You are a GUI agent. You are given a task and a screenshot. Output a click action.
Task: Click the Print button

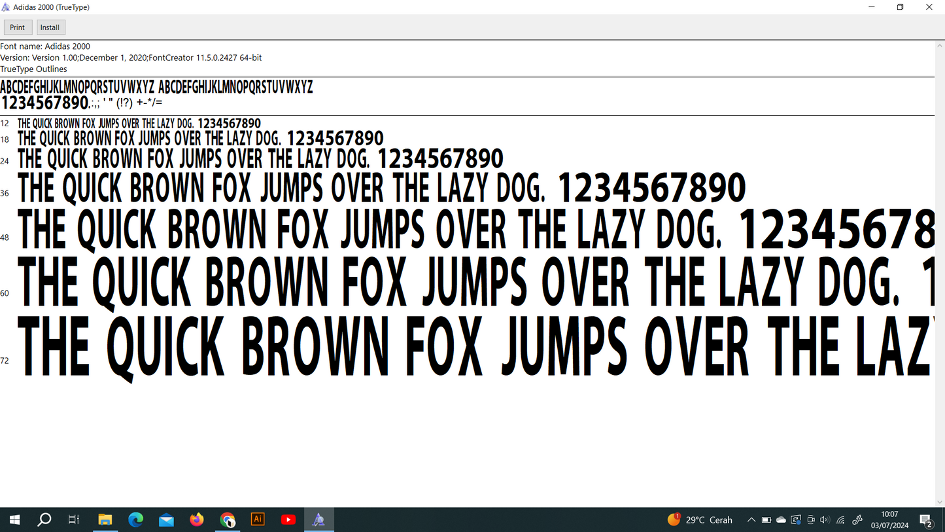click(x=18, y=27)
